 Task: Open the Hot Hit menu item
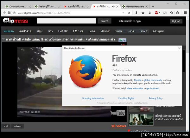(63, 31)
